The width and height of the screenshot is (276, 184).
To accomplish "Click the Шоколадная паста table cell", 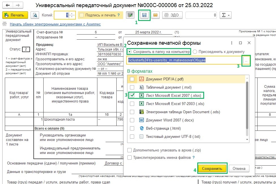I will pyautogui.click(x=70, y=121).
